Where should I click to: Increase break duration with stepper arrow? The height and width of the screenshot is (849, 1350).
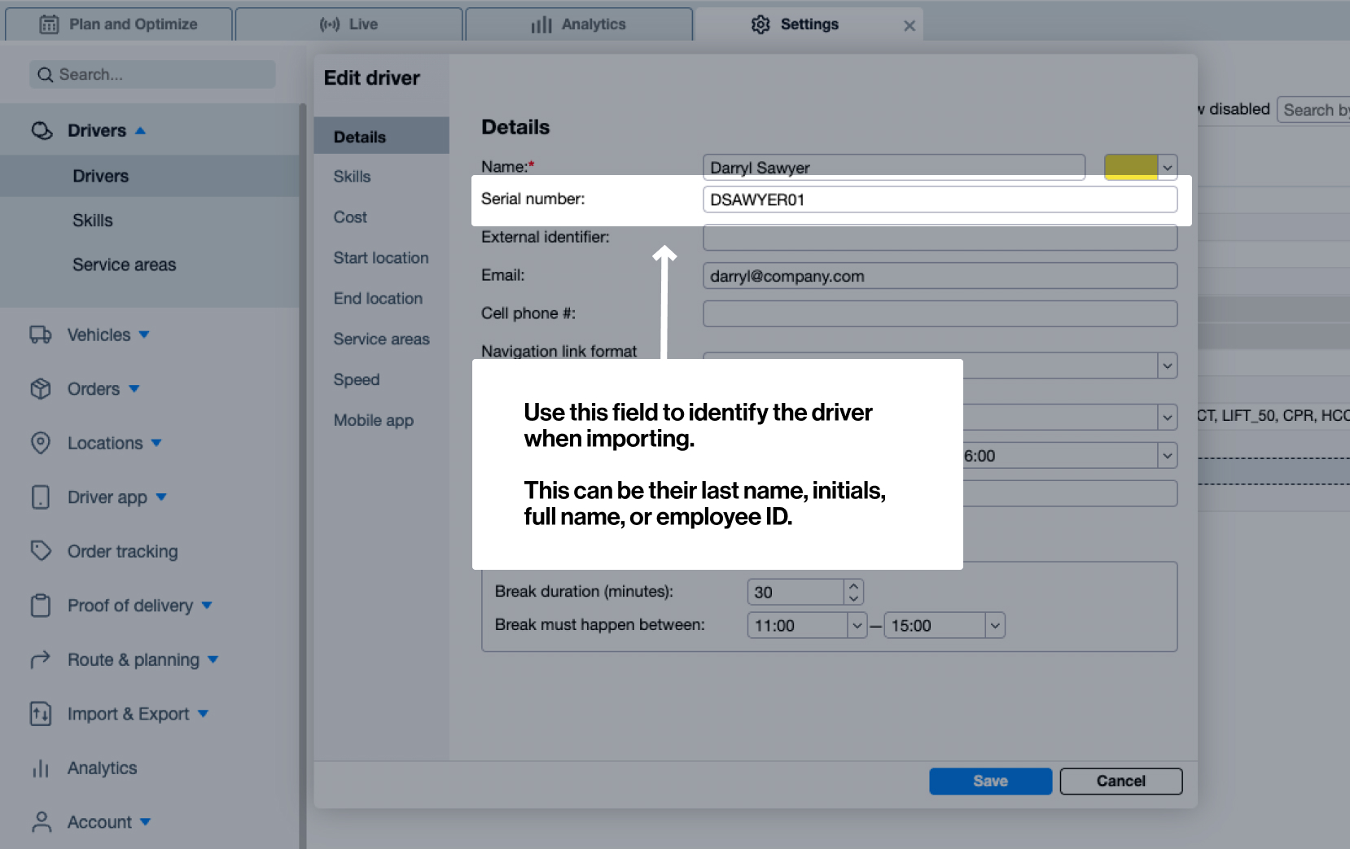pos(853,586)
